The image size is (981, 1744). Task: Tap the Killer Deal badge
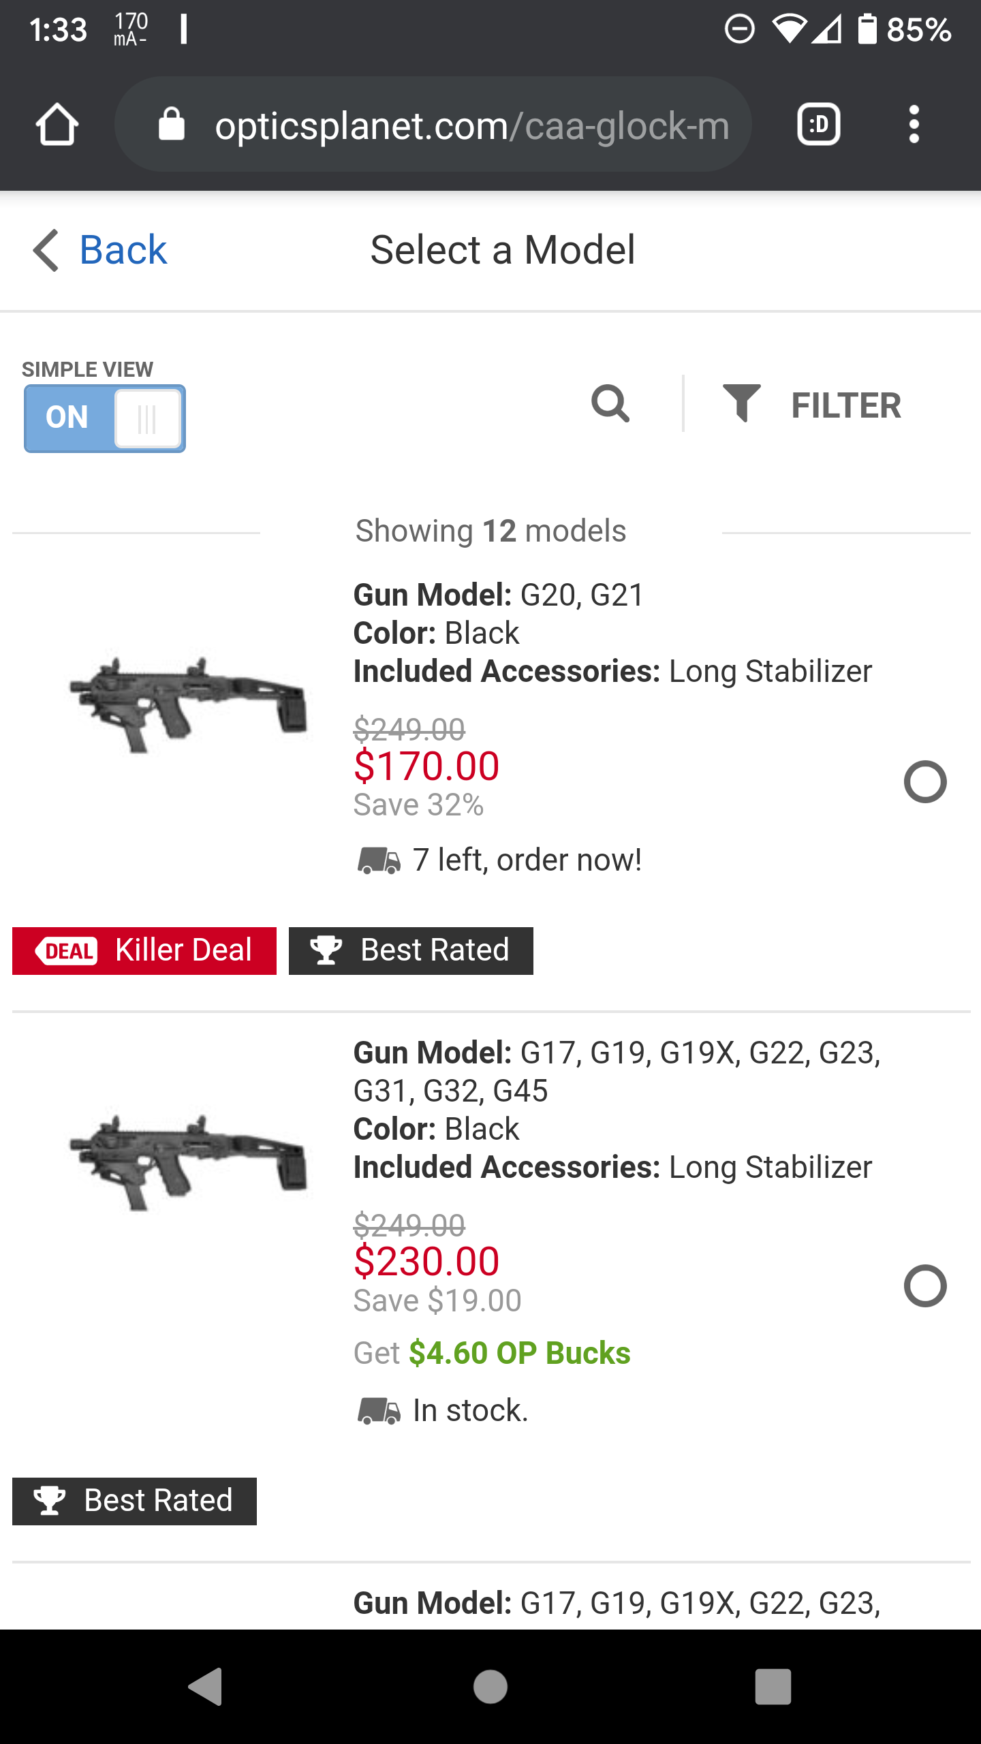[x=144, y=950]
